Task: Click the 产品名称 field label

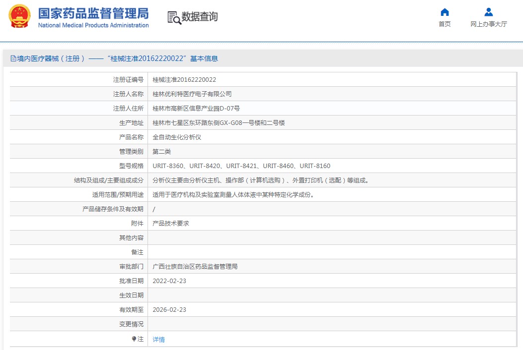Action: [132, 137]
